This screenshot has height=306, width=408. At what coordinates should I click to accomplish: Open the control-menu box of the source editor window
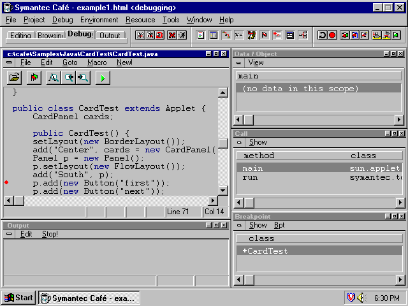coord(9,62)
